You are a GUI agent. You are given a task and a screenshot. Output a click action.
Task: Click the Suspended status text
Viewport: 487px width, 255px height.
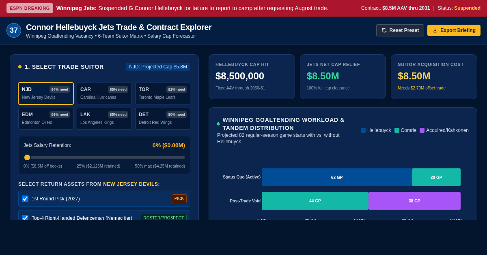[467, 8]
